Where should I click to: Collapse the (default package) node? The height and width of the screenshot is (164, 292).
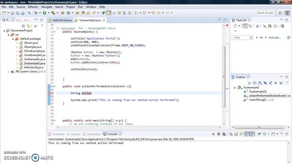point(13,39)
